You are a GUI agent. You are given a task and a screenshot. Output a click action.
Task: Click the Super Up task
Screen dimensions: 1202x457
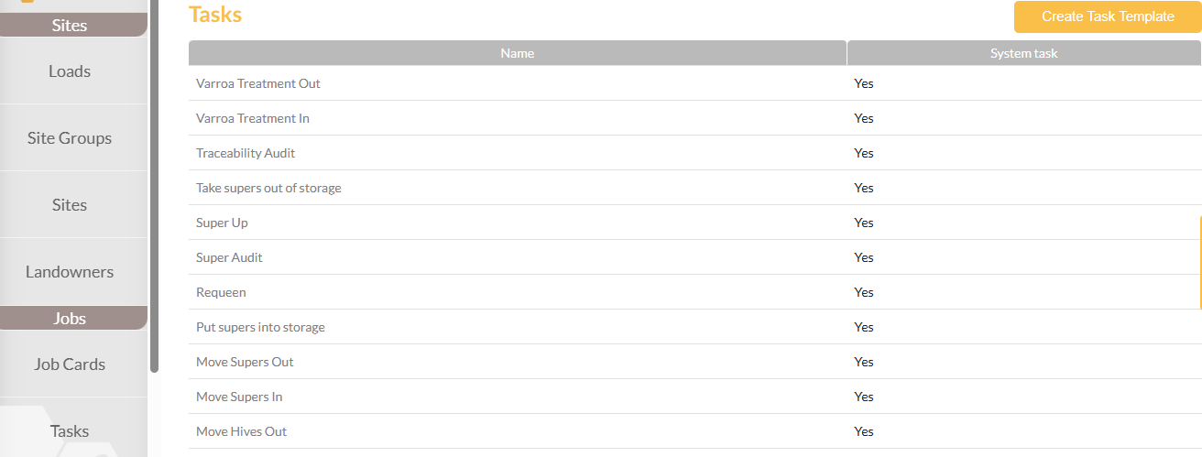coord(222,223)
